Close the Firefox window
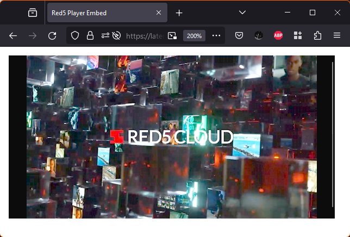The width and height of the screenshot is (350, 237). 337,13
